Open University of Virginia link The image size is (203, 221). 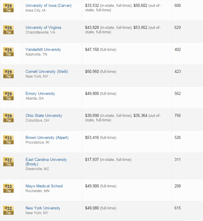click(x=43, y=27)
